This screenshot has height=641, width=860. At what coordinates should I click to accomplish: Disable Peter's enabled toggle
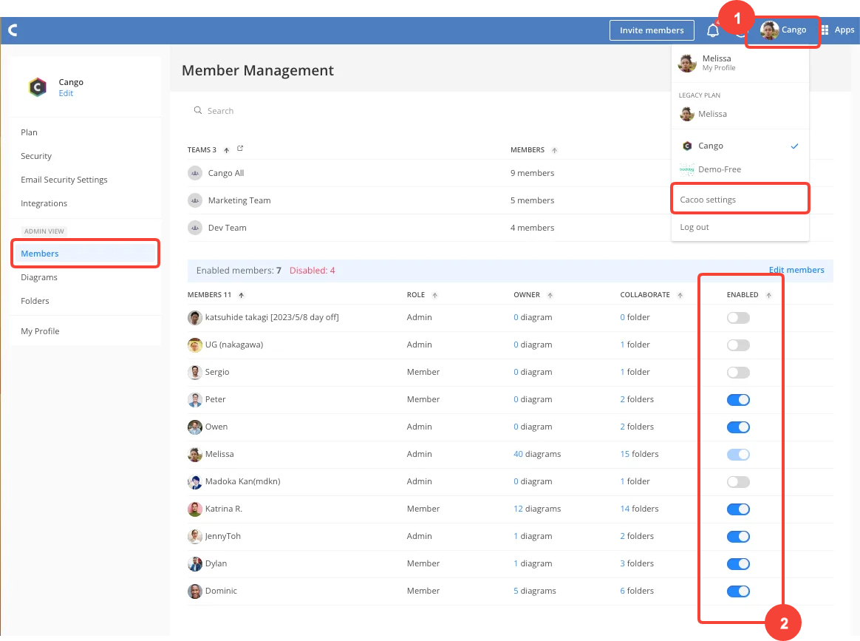point(738,399)
